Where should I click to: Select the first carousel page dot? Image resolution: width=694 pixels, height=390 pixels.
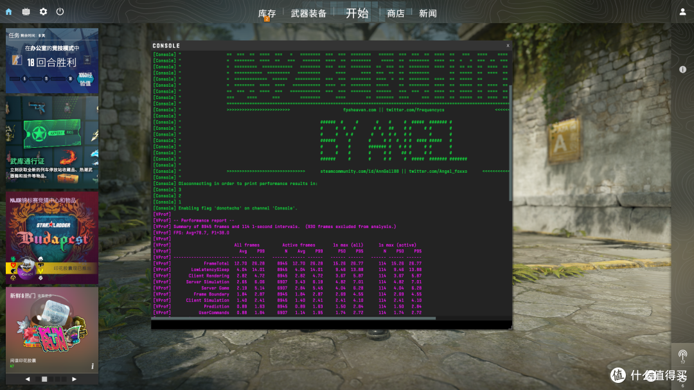(x=38, y=379)
